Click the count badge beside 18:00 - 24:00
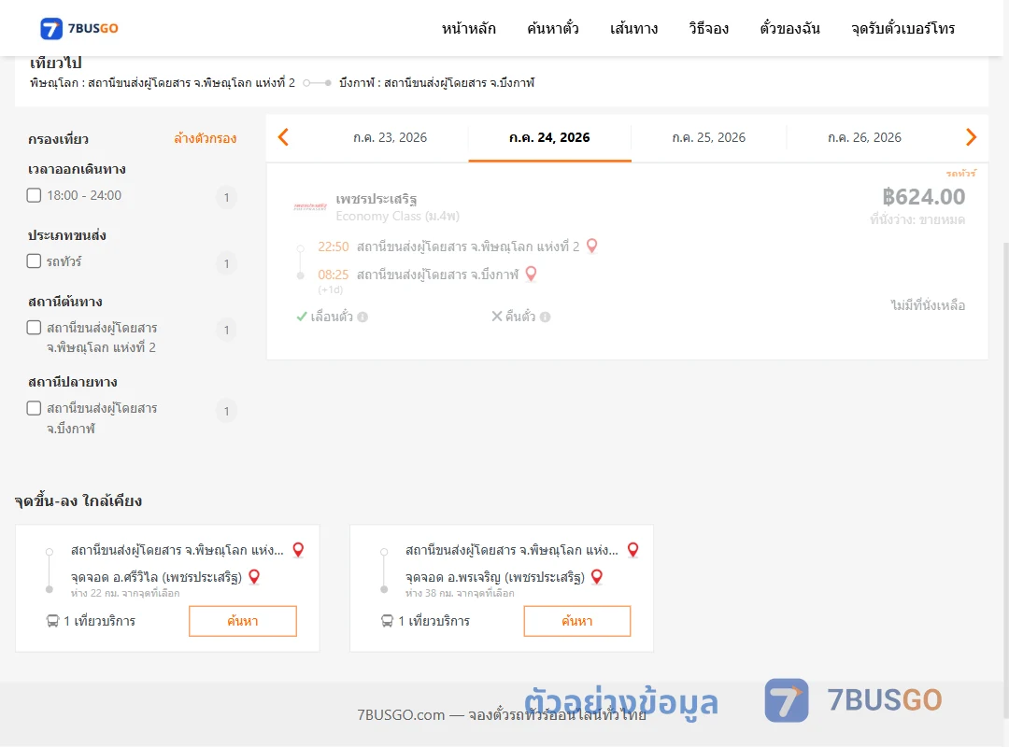The width and height of the screenshot is (1009, 747). [x=226, y=197]
